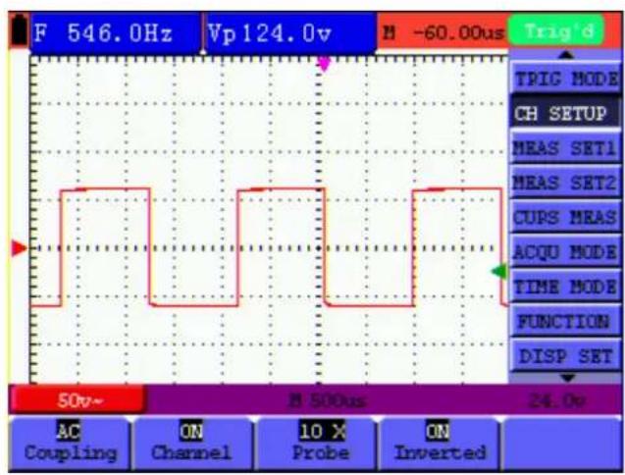The height and width of the screenshot is (475, 625).
Task: Click the frequency readout 546.0Hz
Action: [115, 33]
